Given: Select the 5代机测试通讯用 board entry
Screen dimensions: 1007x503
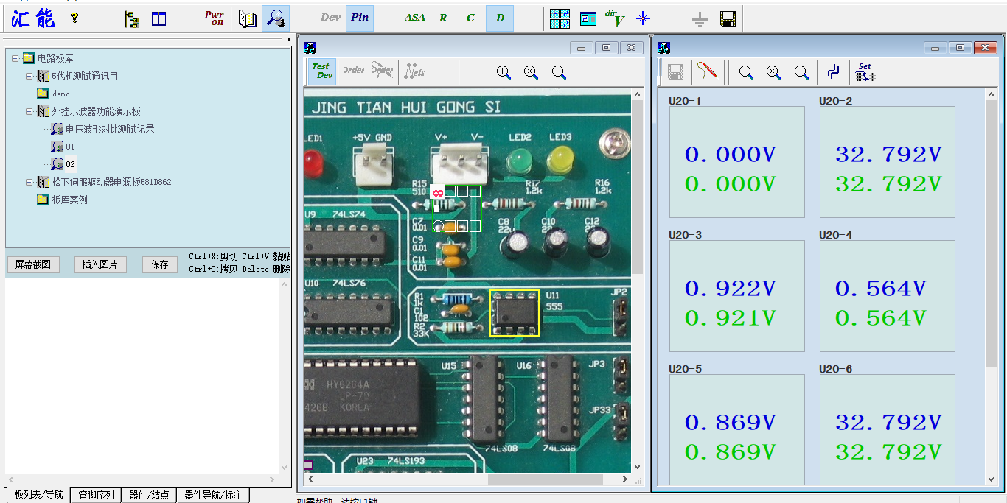Looking at the screenshot, I should point(85,76).
